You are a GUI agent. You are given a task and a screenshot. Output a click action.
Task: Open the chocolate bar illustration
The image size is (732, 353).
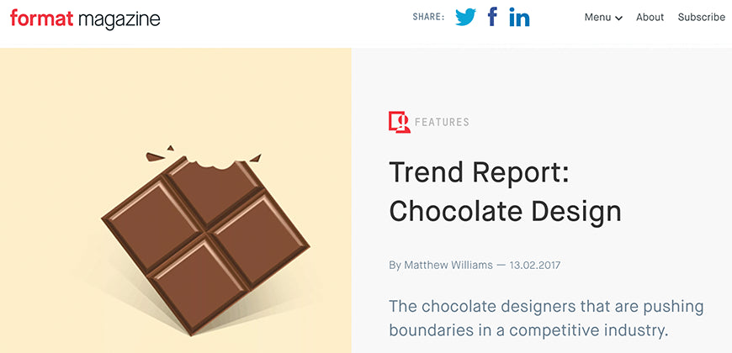(205, 243)
